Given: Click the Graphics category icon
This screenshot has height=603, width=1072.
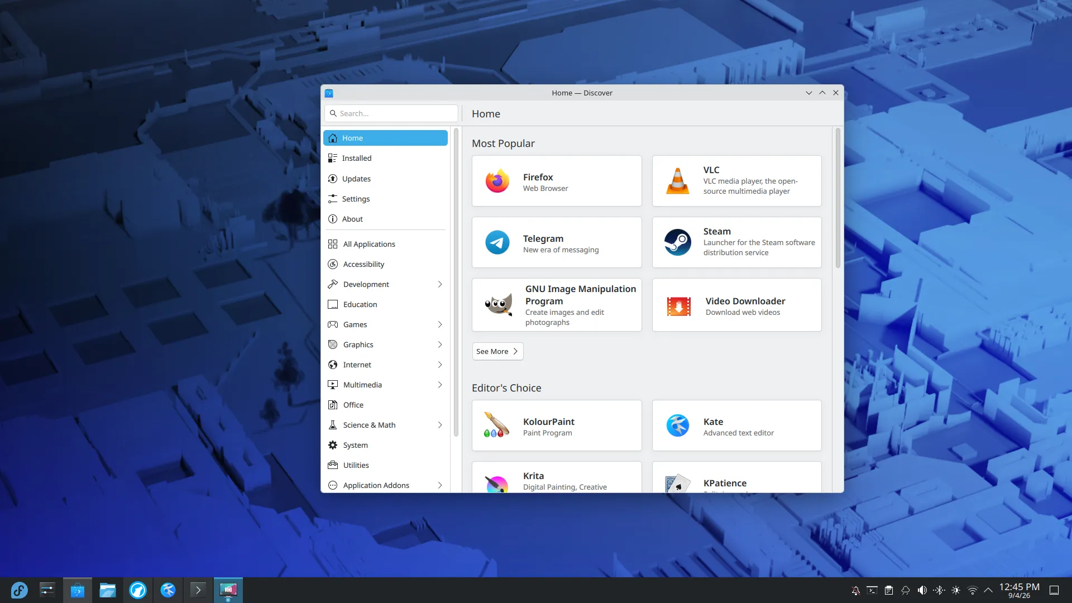Looking at the screenshot, I should pos(333,344).
